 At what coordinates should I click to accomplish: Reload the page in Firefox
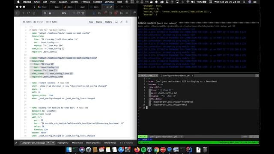(28, 13)
